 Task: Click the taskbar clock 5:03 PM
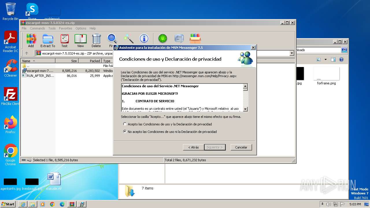(x=355, y=204)
